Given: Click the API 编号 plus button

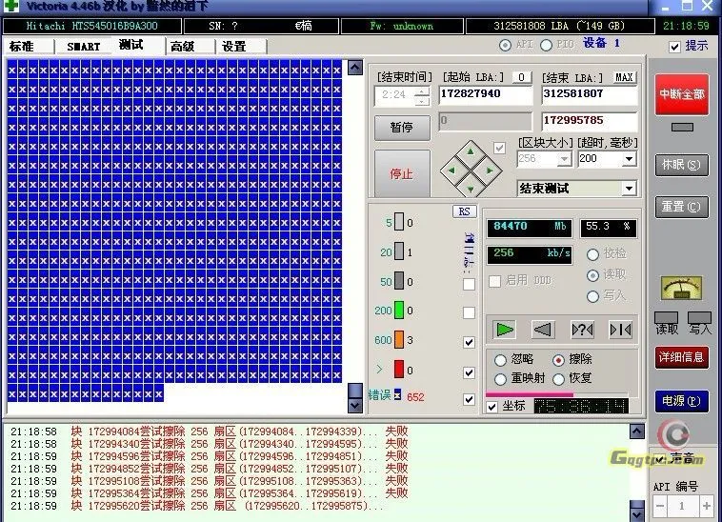Looking at the screenshot, I should [x=706, y=506].
